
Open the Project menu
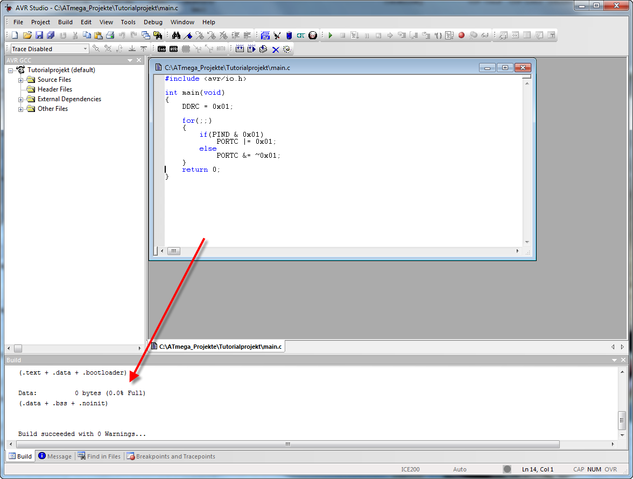pos(40,22)
